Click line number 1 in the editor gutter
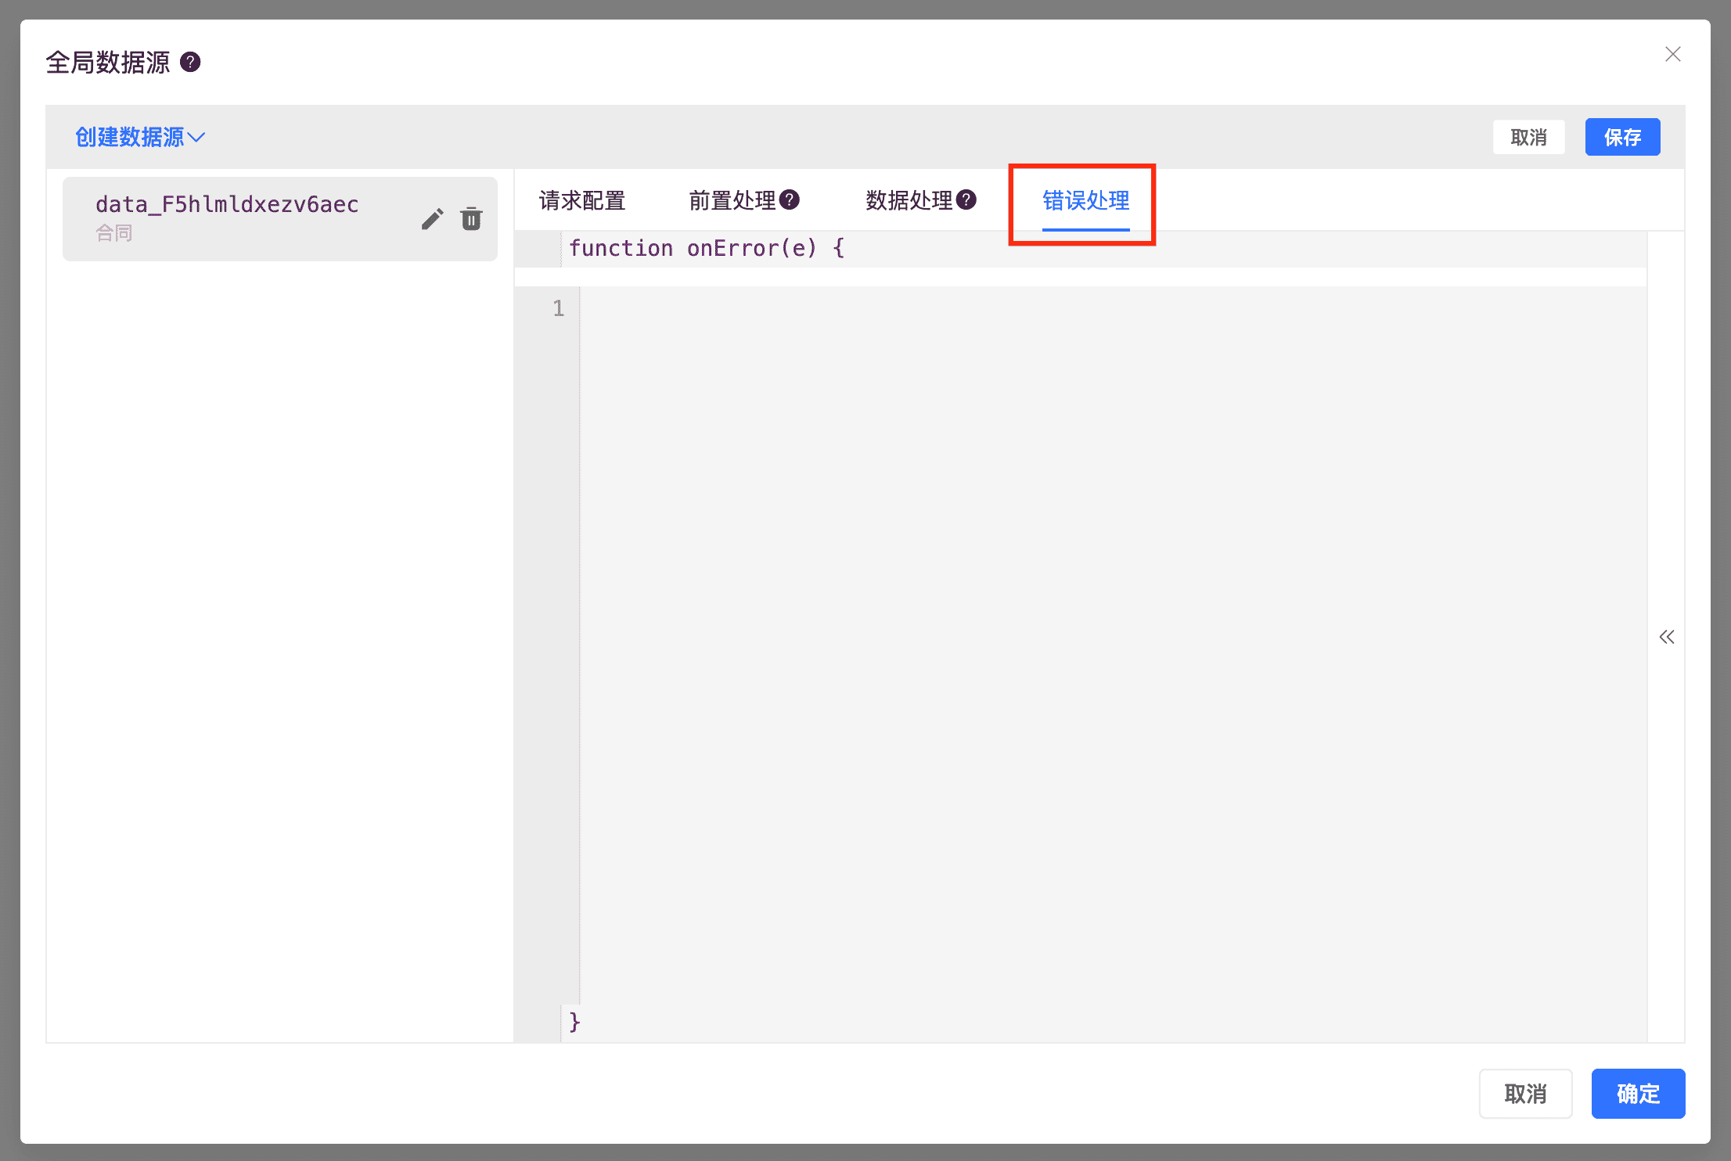 pyautogui.click(x=558, y=309)
